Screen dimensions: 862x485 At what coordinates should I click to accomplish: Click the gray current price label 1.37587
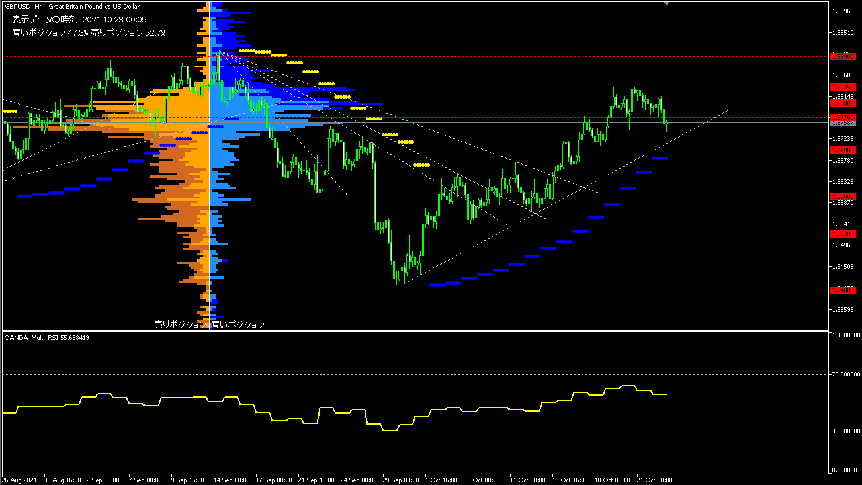pyautogui.click(x=843, y=123)
